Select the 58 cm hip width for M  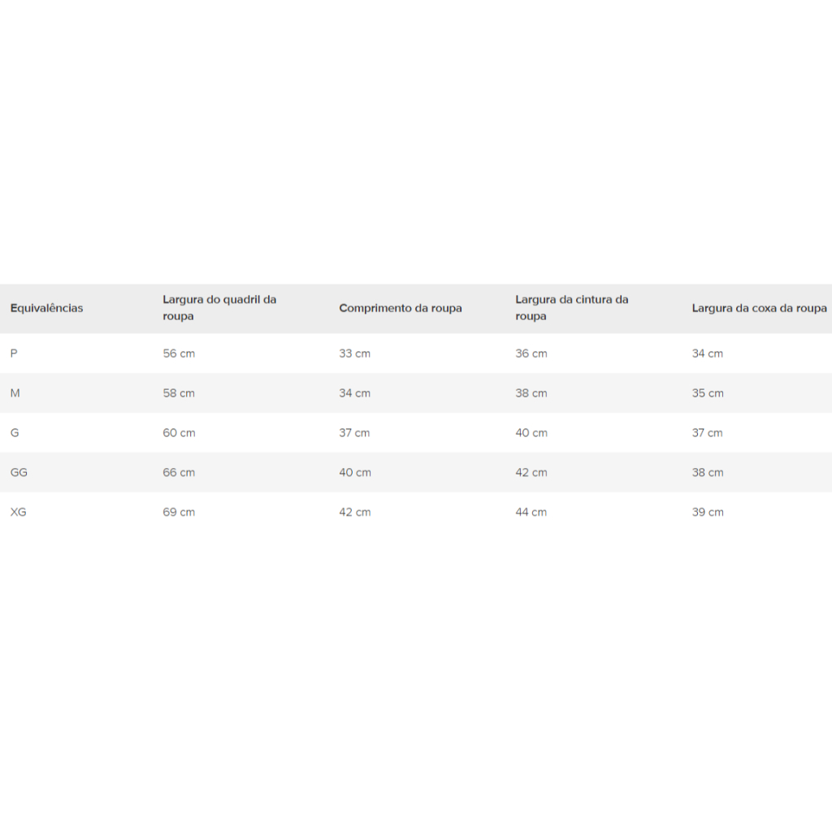pyautogui.click(x=179, y=393)
